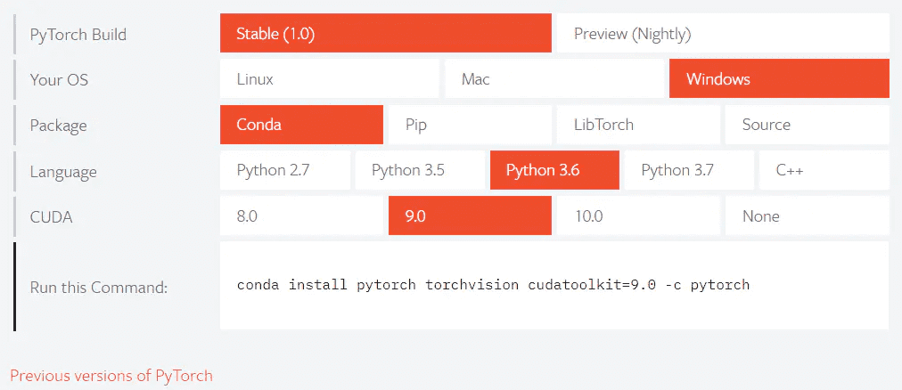Viewport: 902px width, 390px height.
Task: Pick the Python 3.5 language option
Action: click(x=420, y=170)
